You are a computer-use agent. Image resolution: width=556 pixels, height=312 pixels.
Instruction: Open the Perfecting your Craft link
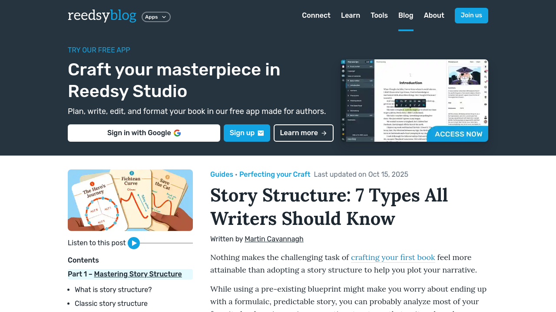pyautogui.click(x=275, y=174)
